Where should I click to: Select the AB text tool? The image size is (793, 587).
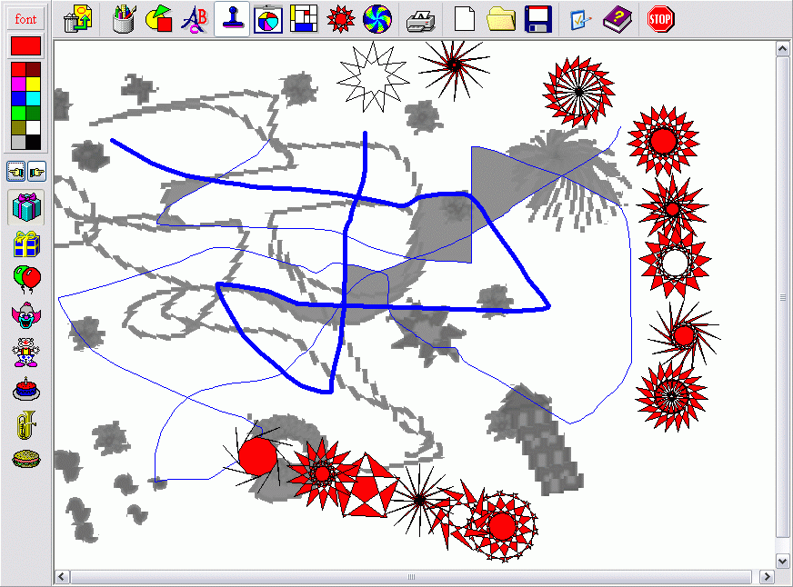pyautogui.click(x=196, y=19)
